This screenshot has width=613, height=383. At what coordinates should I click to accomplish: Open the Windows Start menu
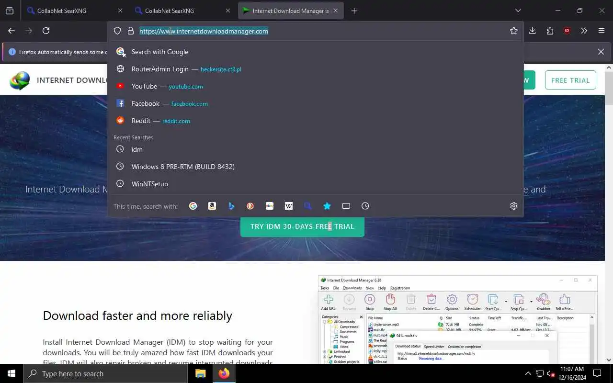pyautogui.click(x=11, y=373)
